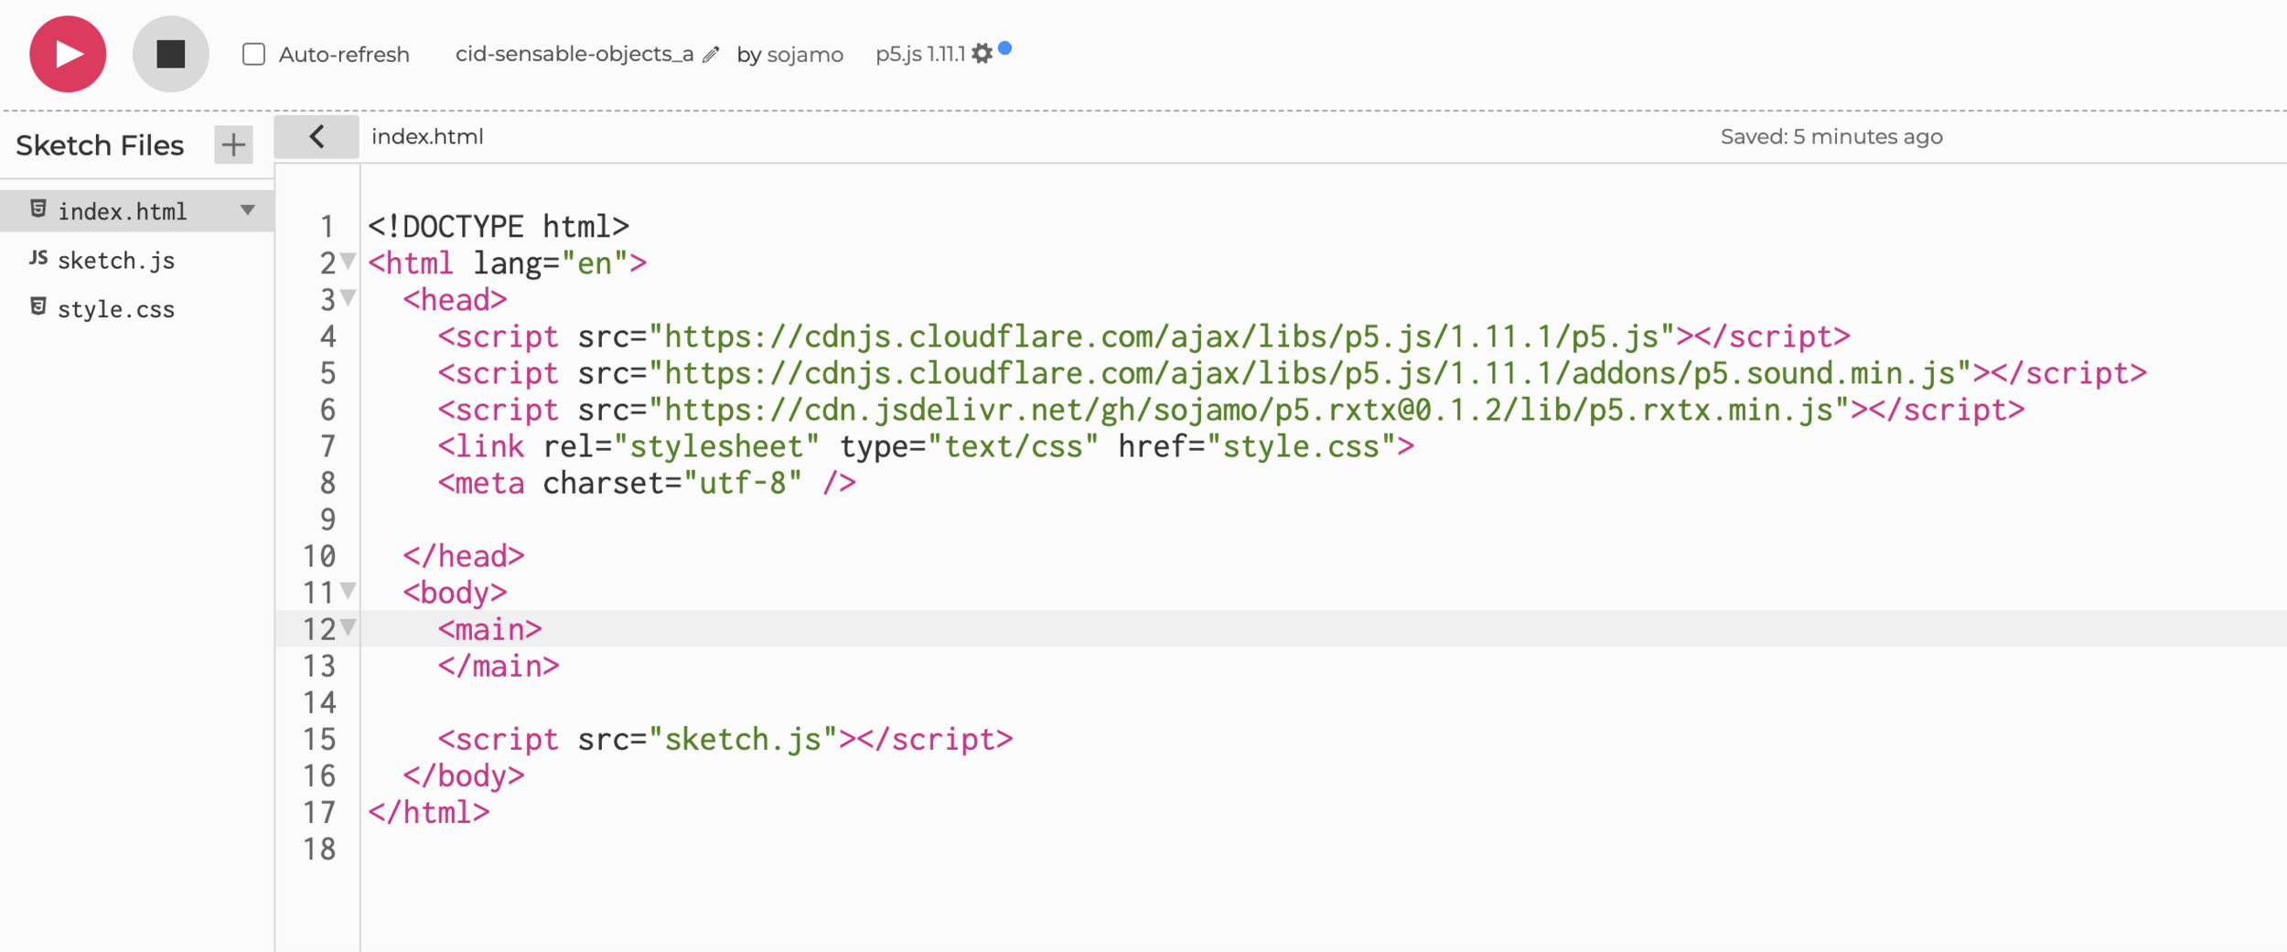Click the meta charset utf-8 line

pyautogui.click(x=647, y=483)
